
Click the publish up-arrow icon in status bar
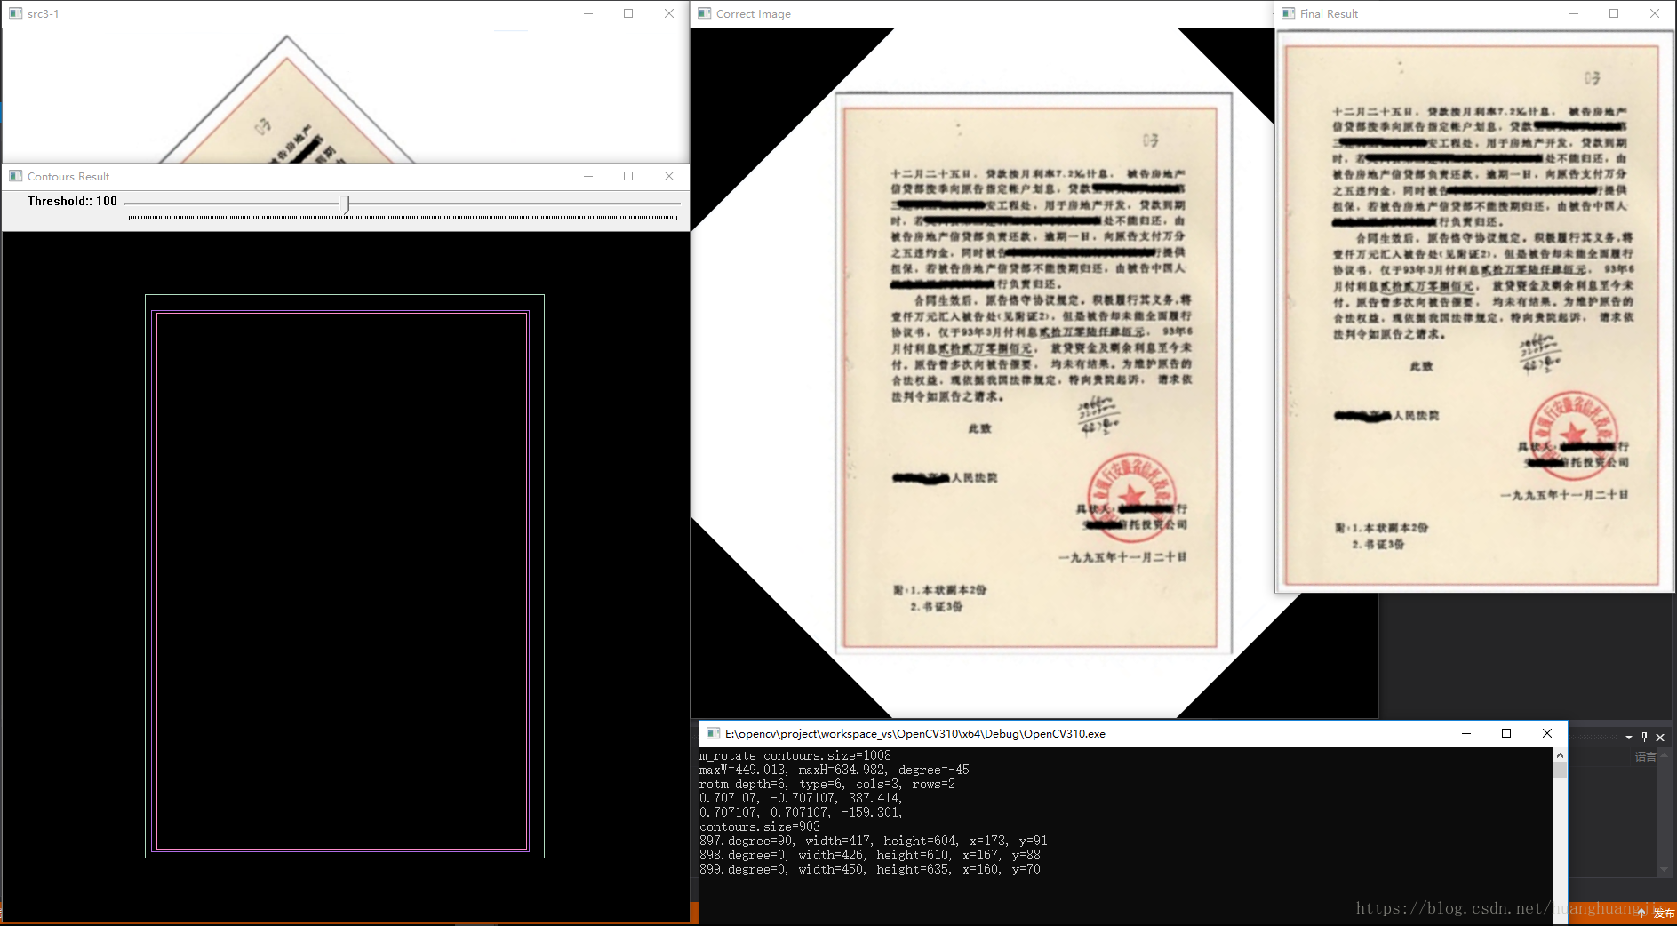tap(1641, 914)
